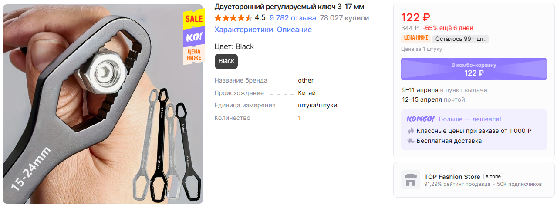Viewport: 557px width, 208px height.
Task: Click the purple KO! sticker on image
Action: [194, 37]
